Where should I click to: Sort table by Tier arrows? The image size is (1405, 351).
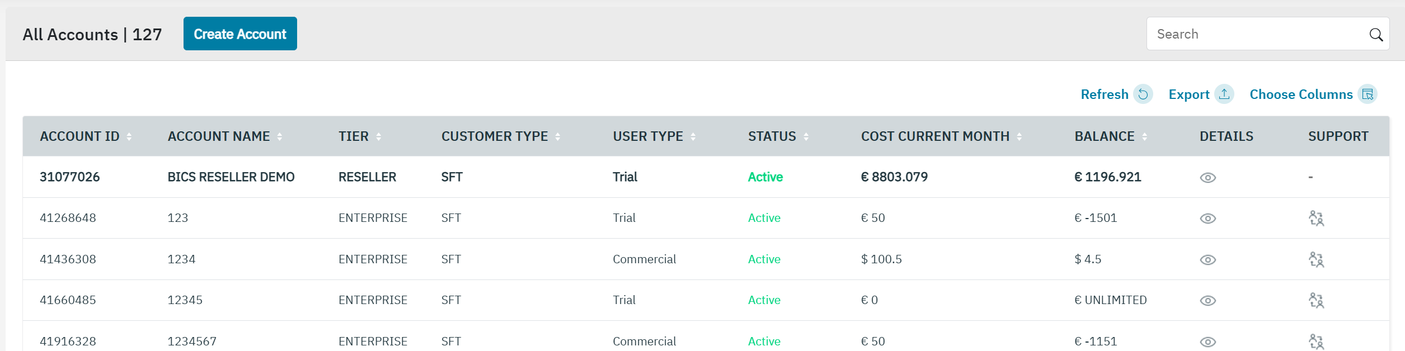pyautogui.click(x=379, y=137)
